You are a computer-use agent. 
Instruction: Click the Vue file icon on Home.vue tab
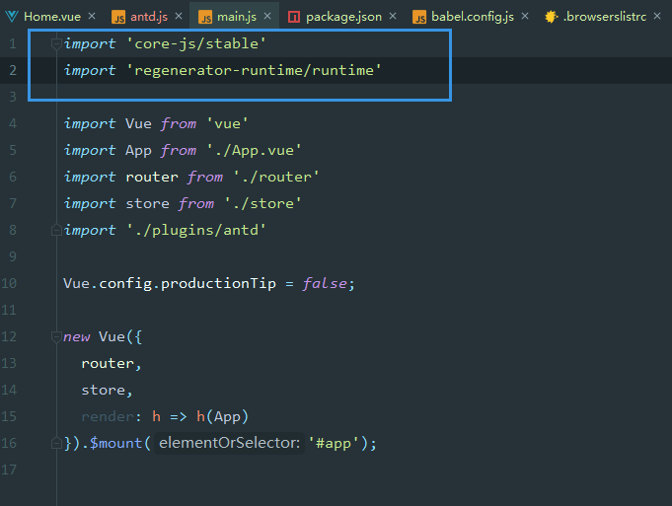tap(12, 17)
